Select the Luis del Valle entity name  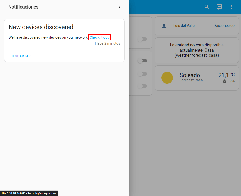coord(184,26)
